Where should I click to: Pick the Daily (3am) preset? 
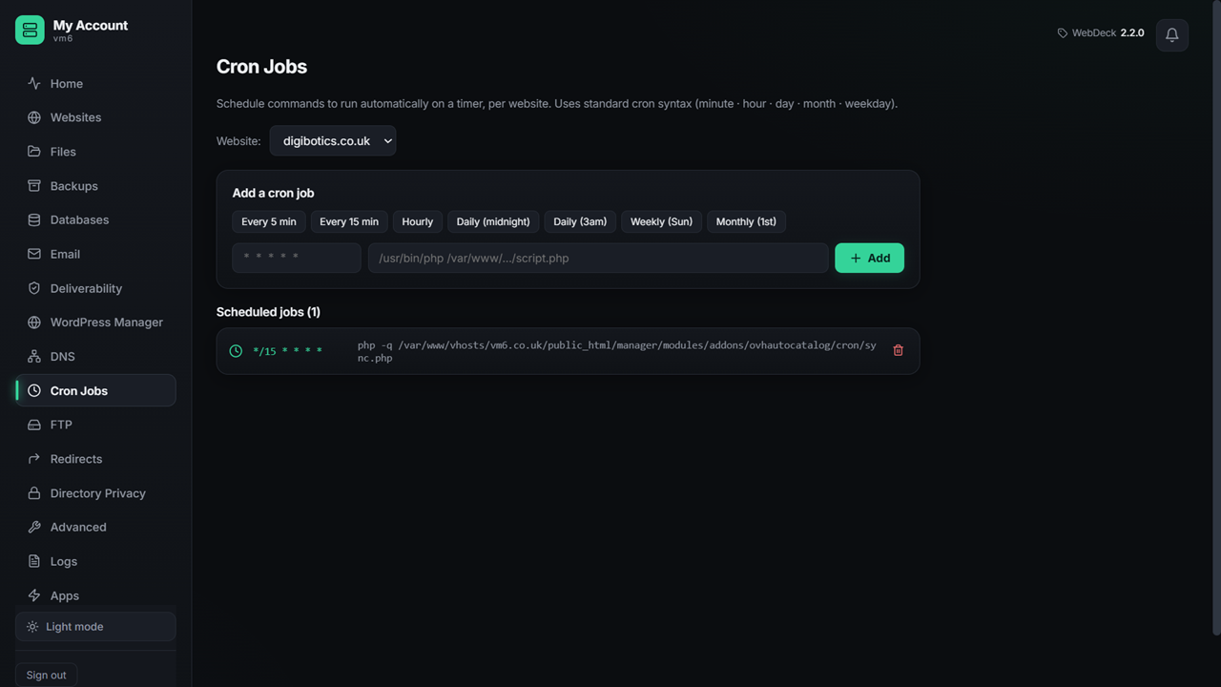coord(580,221)
